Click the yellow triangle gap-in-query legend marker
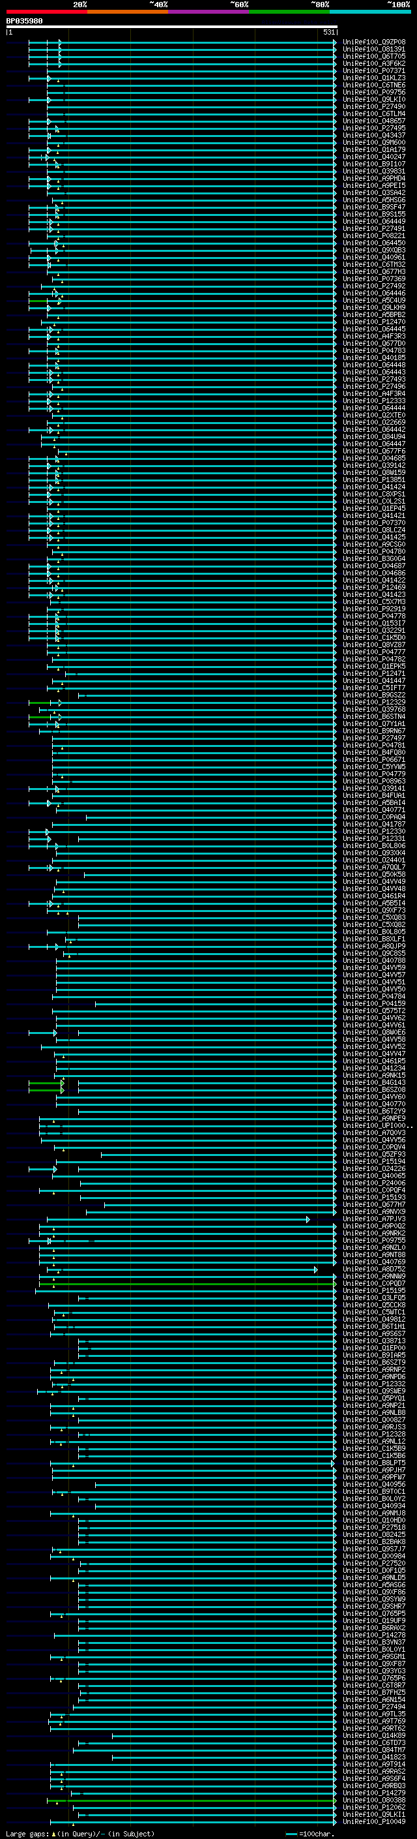The height and width of the screenshot is (1839, 417). pyautogui.click(x=53, y=1833)
